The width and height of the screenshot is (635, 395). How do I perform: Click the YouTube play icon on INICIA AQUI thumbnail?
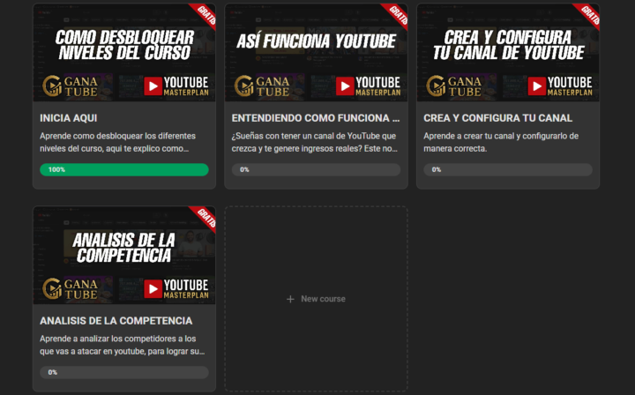[x=153, y=86]
